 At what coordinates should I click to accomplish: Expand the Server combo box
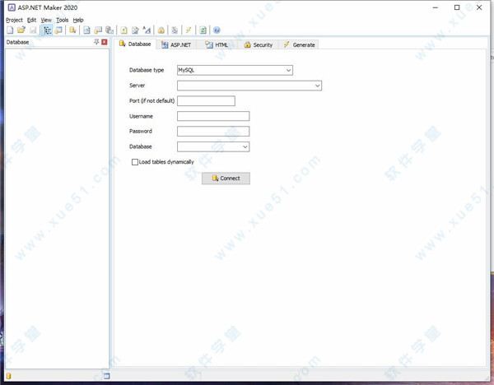[317, 86]
